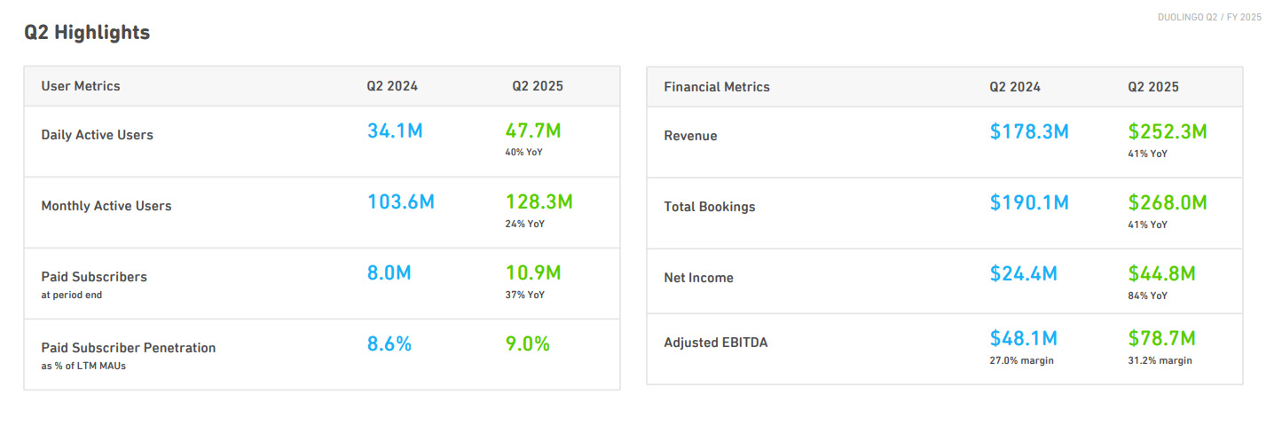The height and width of the screenshot is (426, 1274).
Task: Click the 10.9M paid subscribers value
Action: point(533,273)
